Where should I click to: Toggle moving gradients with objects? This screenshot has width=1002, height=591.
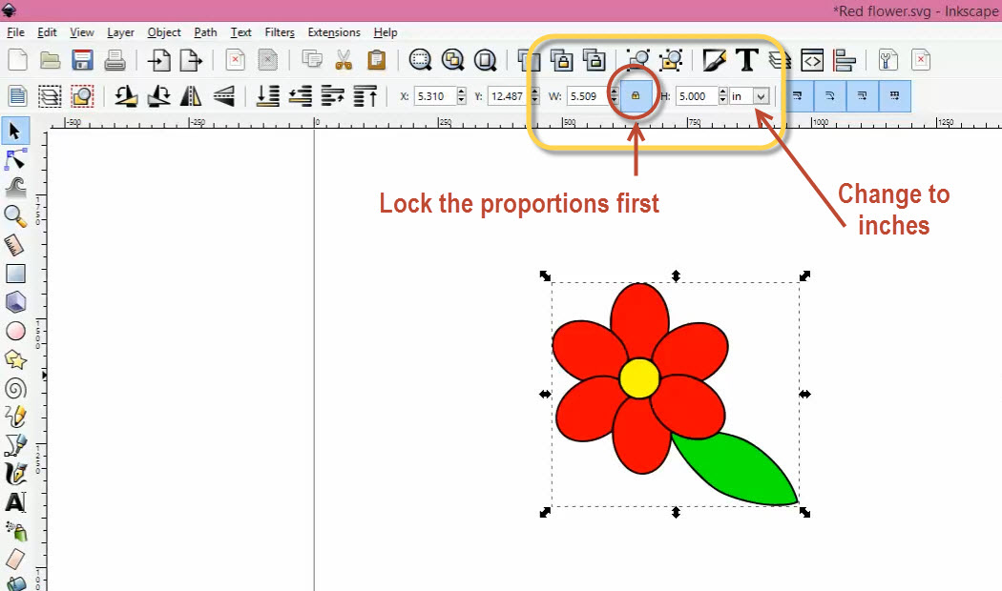coord(862,95)
